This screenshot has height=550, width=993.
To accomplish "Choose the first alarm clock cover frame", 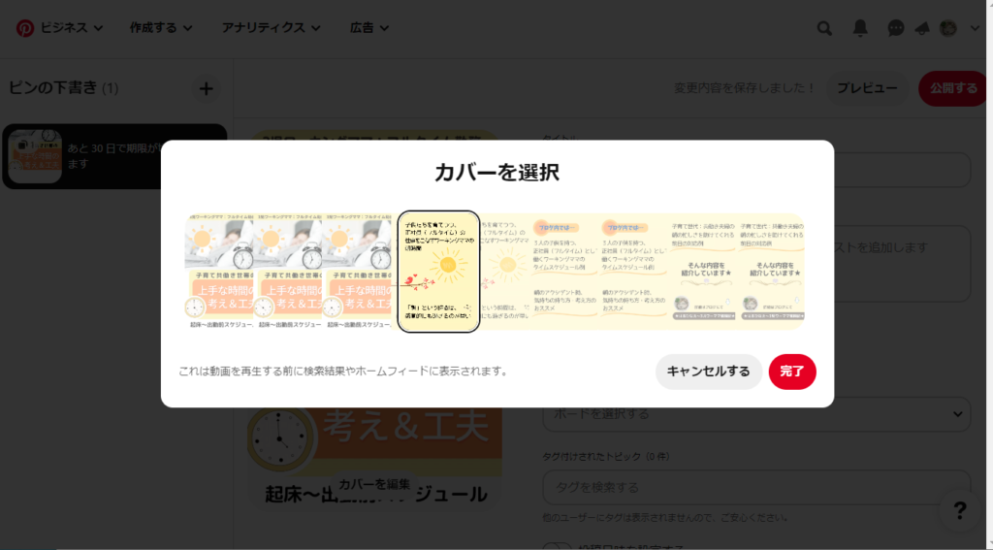I will coord(219,272).
